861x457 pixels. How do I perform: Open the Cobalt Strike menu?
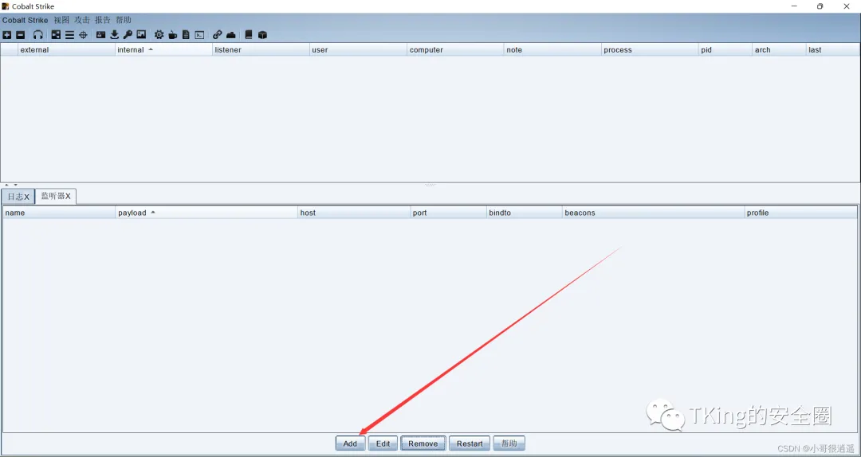click(26, 20)
